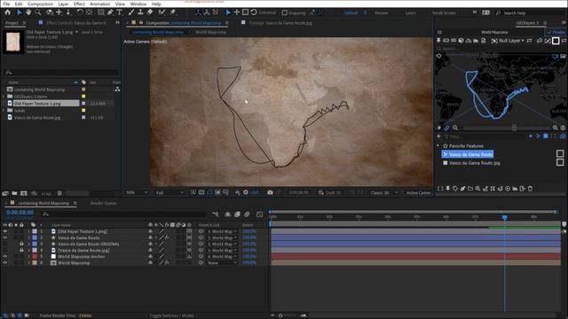This screenshot has width=568, height=319.
Task: Select the Eraser tool
Action: click(150, 12)
